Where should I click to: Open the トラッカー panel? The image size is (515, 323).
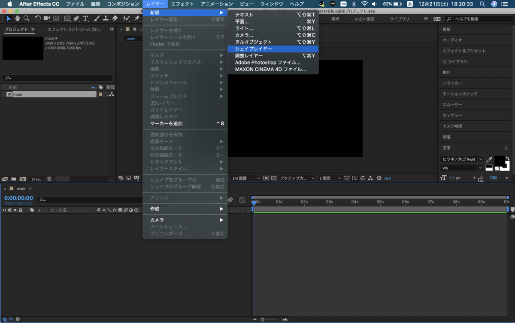click(452, 83)
